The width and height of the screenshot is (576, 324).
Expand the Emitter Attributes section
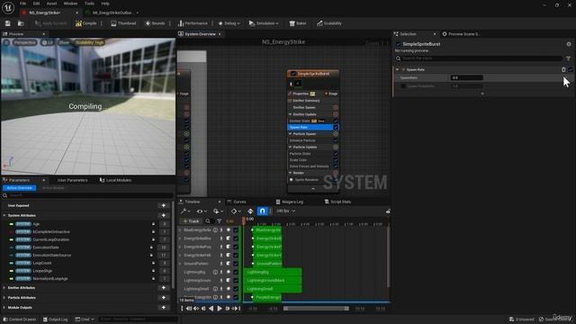[4, 288]
